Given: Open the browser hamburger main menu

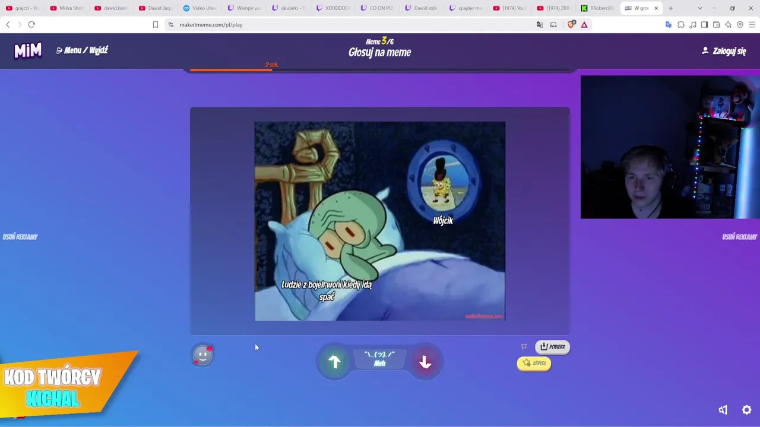Looking at the screenshot, I should pos(752,24).
